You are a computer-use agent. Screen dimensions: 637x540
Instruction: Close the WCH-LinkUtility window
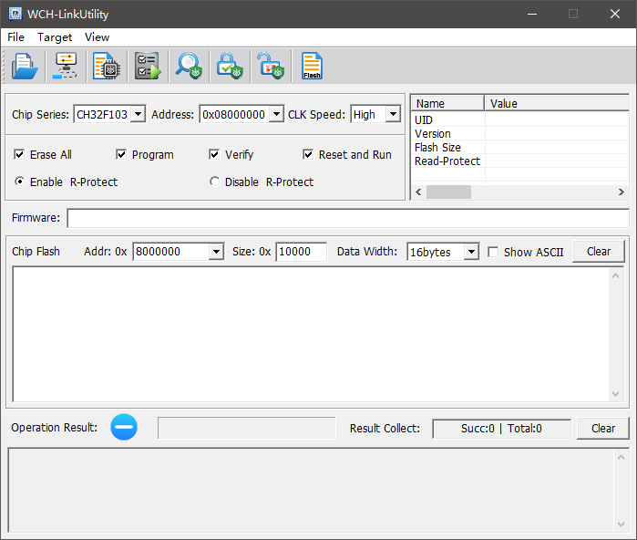point(614,14)
